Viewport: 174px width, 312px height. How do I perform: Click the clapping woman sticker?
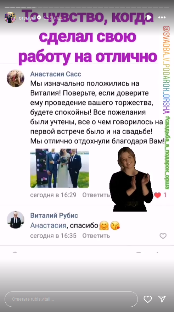[131, 179]
